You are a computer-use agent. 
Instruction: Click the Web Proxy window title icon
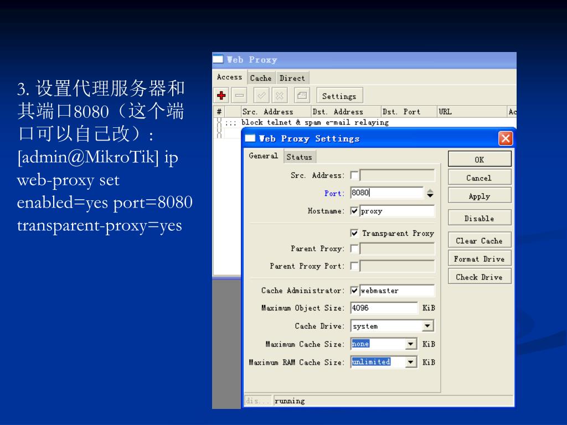pos(218,59)
